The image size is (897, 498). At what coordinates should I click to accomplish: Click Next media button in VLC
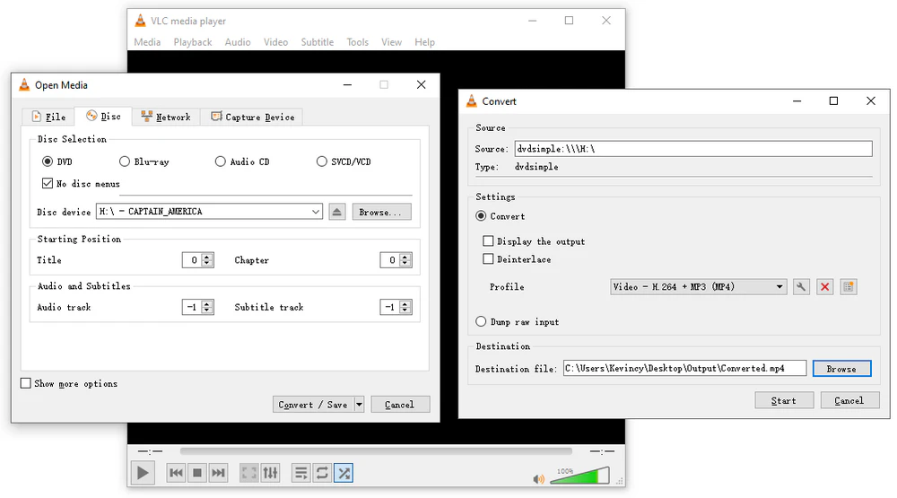click(x=218, y=473)
